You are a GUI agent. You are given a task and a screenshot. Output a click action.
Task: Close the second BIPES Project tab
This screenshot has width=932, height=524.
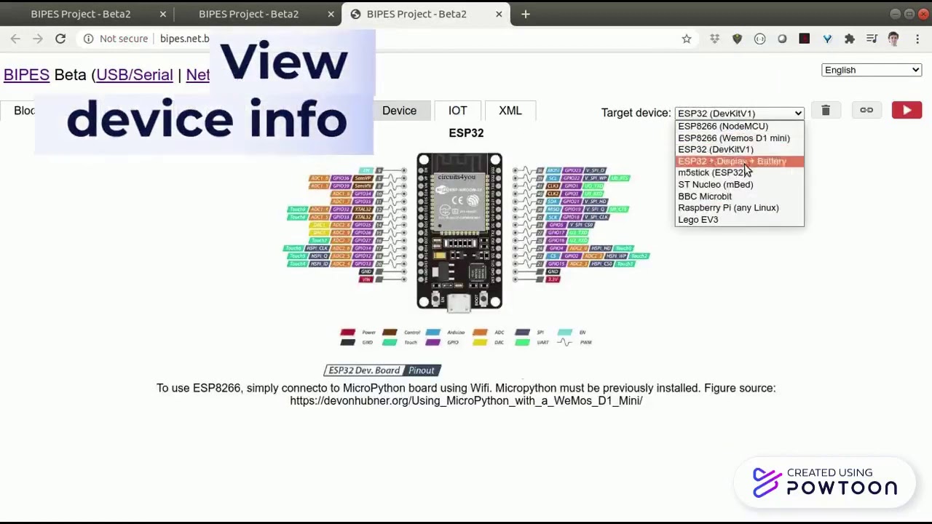331,14
